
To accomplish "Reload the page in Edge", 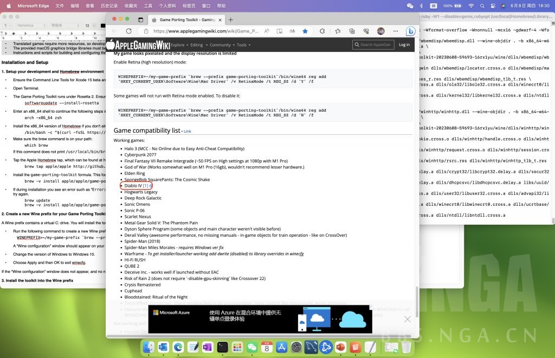I will (x=128, y=31).
